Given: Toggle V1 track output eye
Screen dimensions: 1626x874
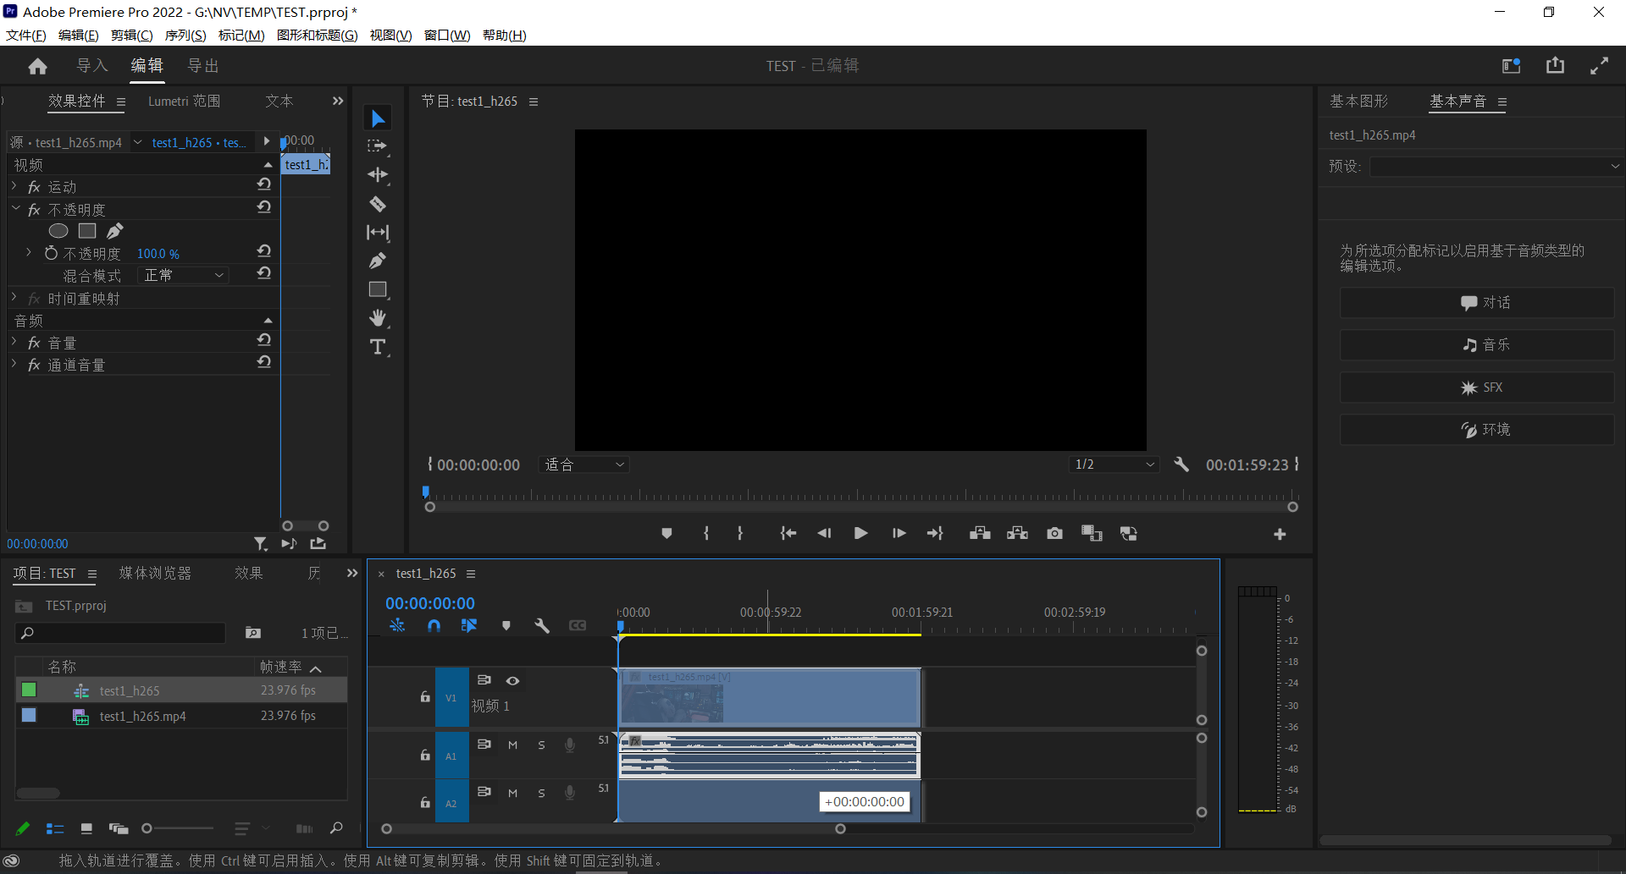Looking at the screenshot, I should (512, 680).
